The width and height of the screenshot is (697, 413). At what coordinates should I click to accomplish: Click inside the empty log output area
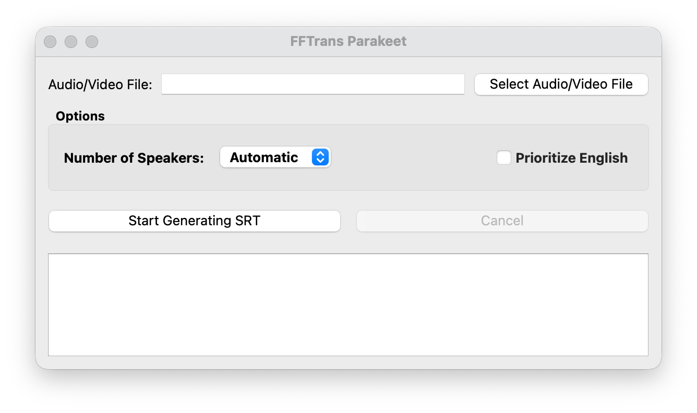[x=348, y=305]
